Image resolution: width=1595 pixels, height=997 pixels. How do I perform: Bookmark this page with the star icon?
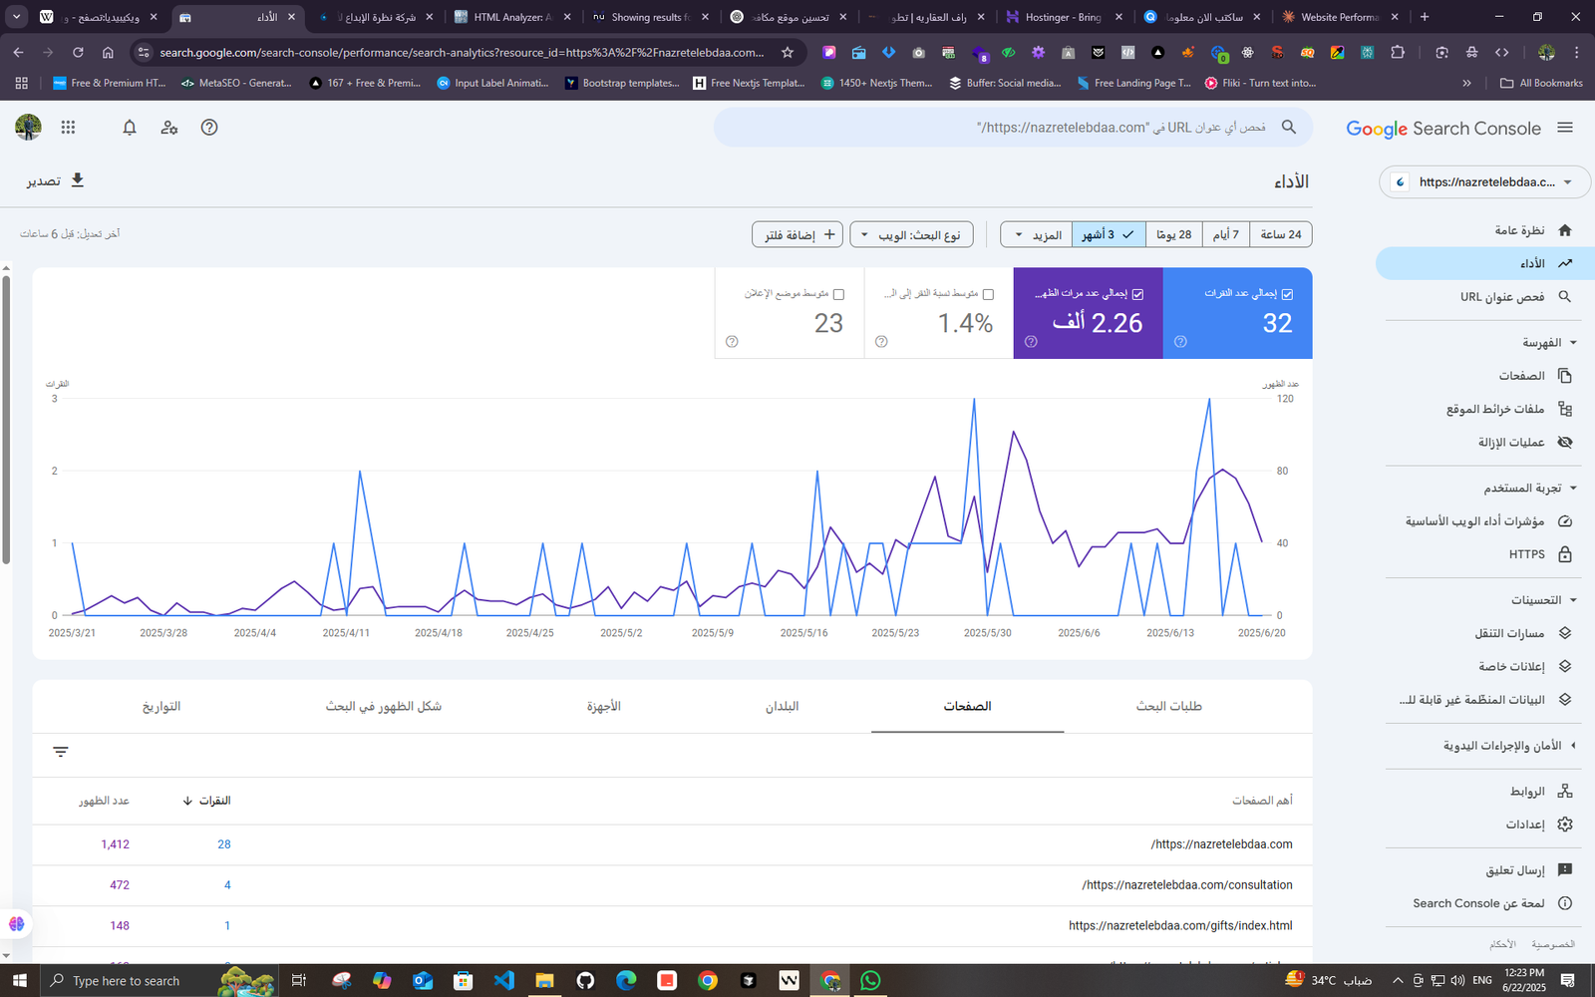[788, 52]
